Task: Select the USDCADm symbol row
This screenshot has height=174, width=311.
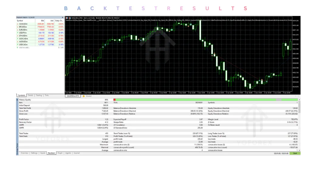Action: 40,45
